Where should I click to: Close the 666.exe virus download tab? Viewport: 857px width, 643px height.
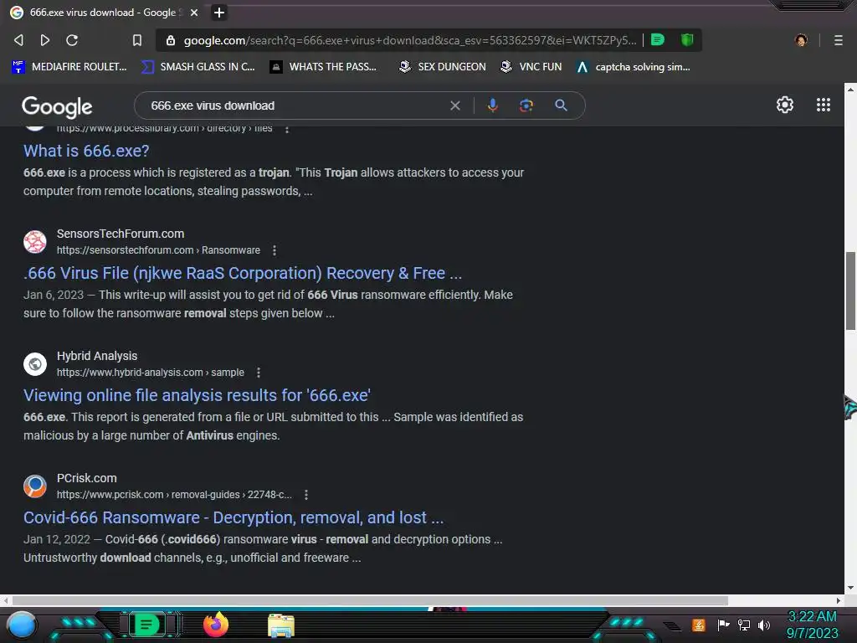[194, 12]
